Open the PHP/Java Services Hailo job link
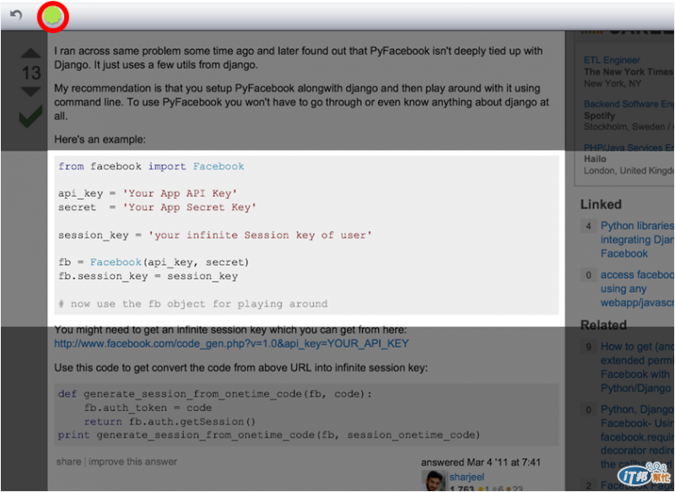Screen dimensions: 675x492 629,148
